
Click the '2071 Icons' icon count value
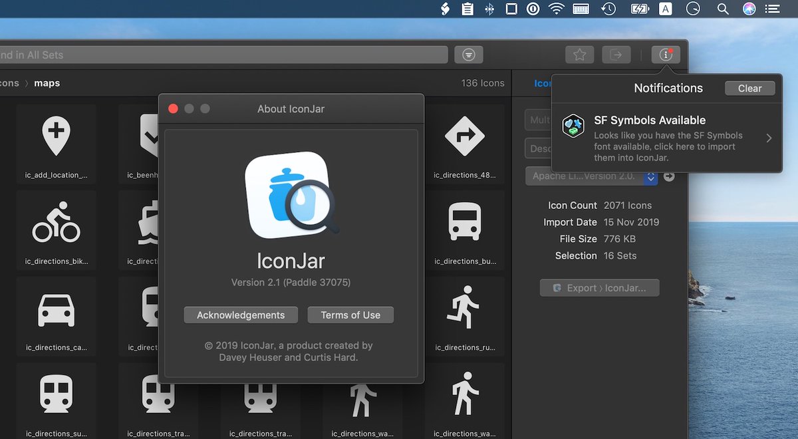628,206
